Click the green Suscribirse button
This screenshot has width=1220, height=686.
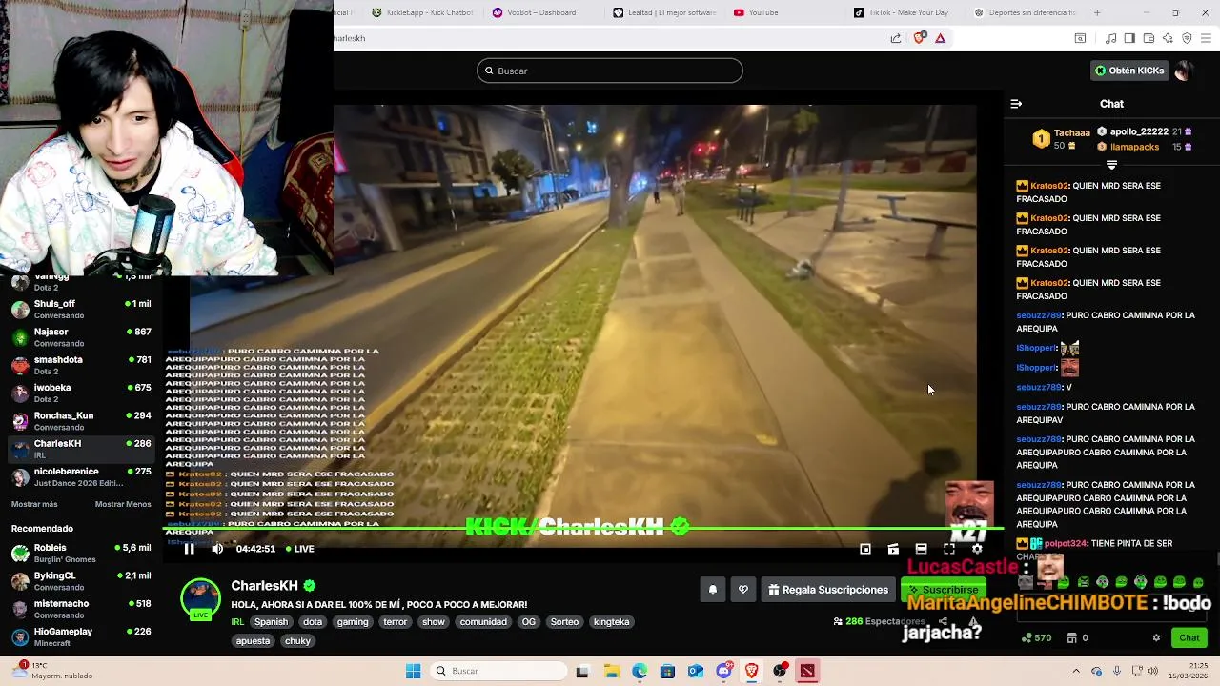click(x=944, y=590)
